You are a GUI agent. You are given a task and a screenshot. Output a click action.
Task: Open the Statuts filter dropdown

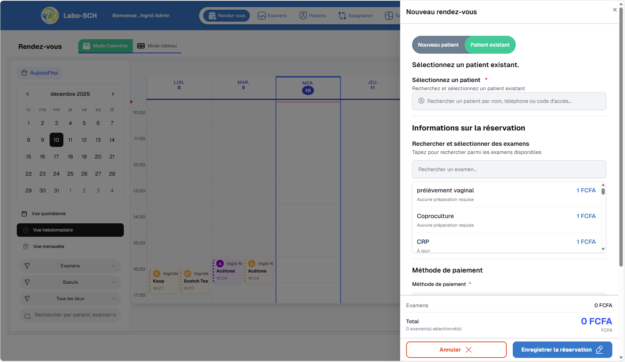coord(70,282)
